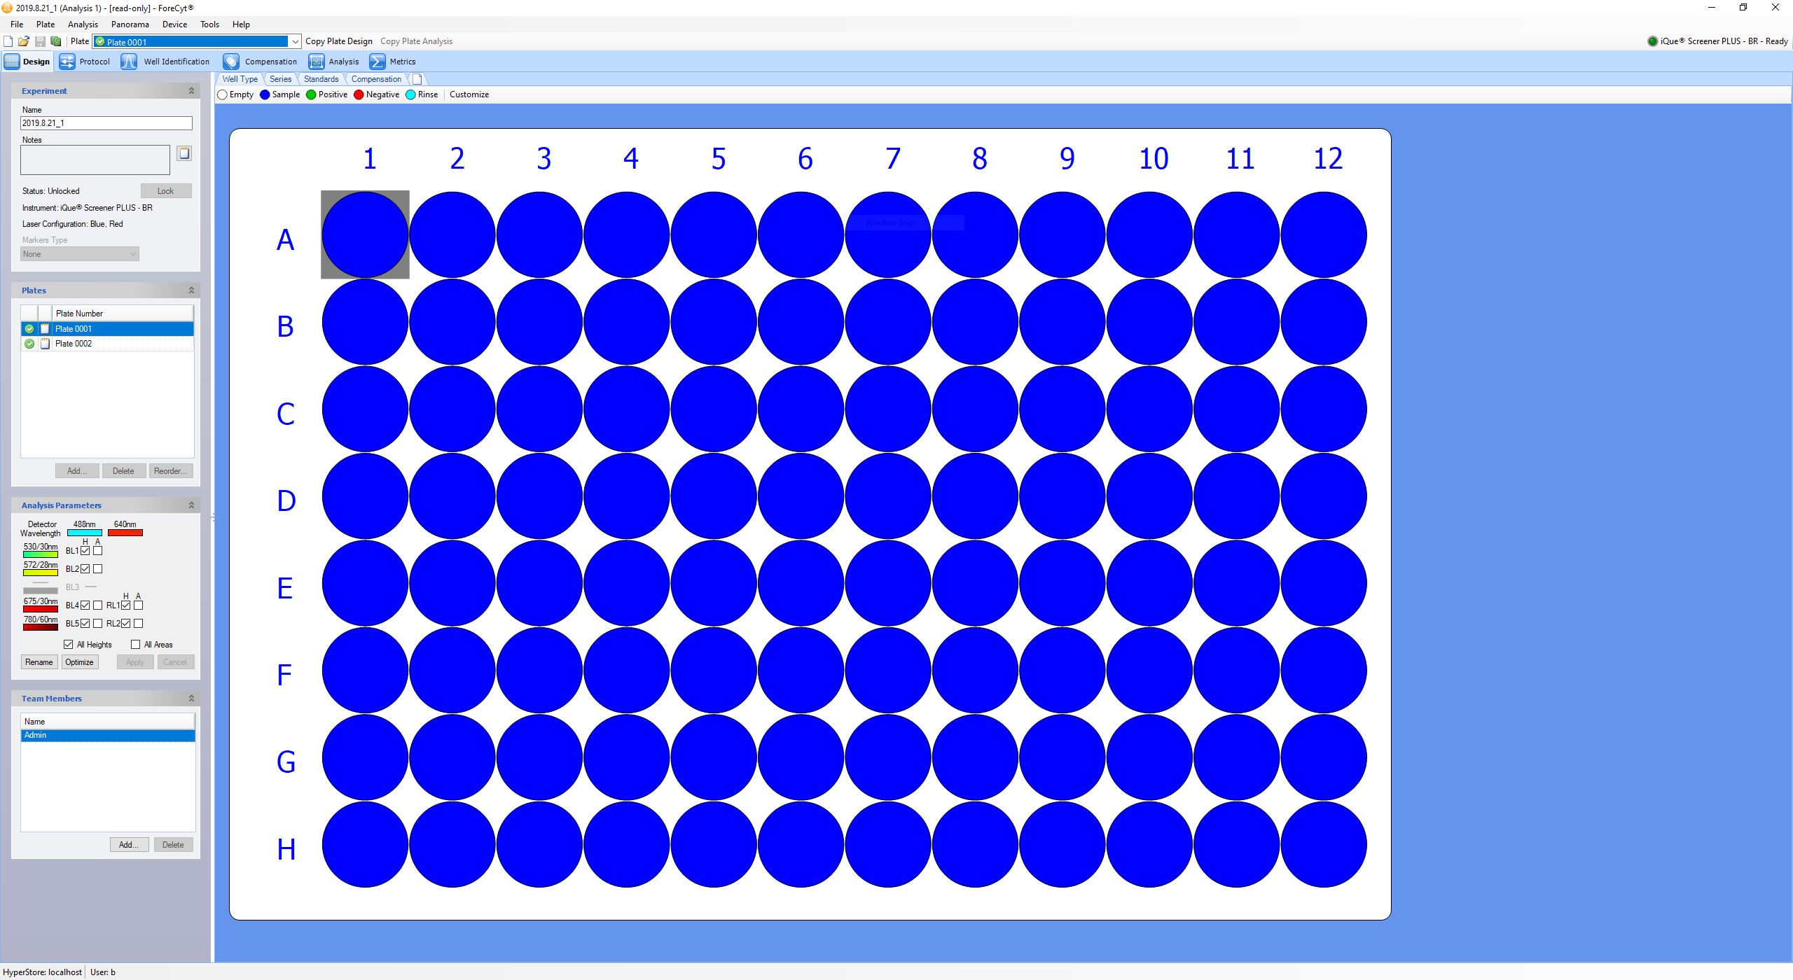This screenshot has height=980, width=1793.
Task: Click the Optimize button
Action: tap(79, 662)
